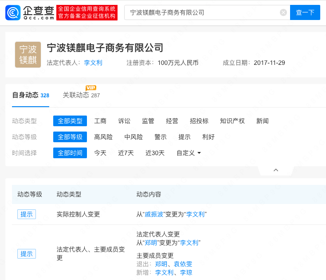Click the 实际控制人变更 type cell

(78, 214)
